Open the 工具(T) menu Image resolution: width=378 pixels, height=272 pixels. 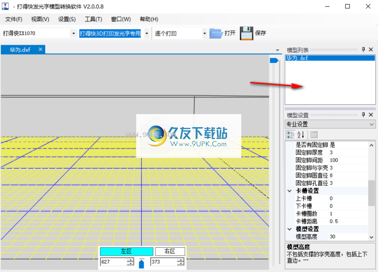pos(93,19)
